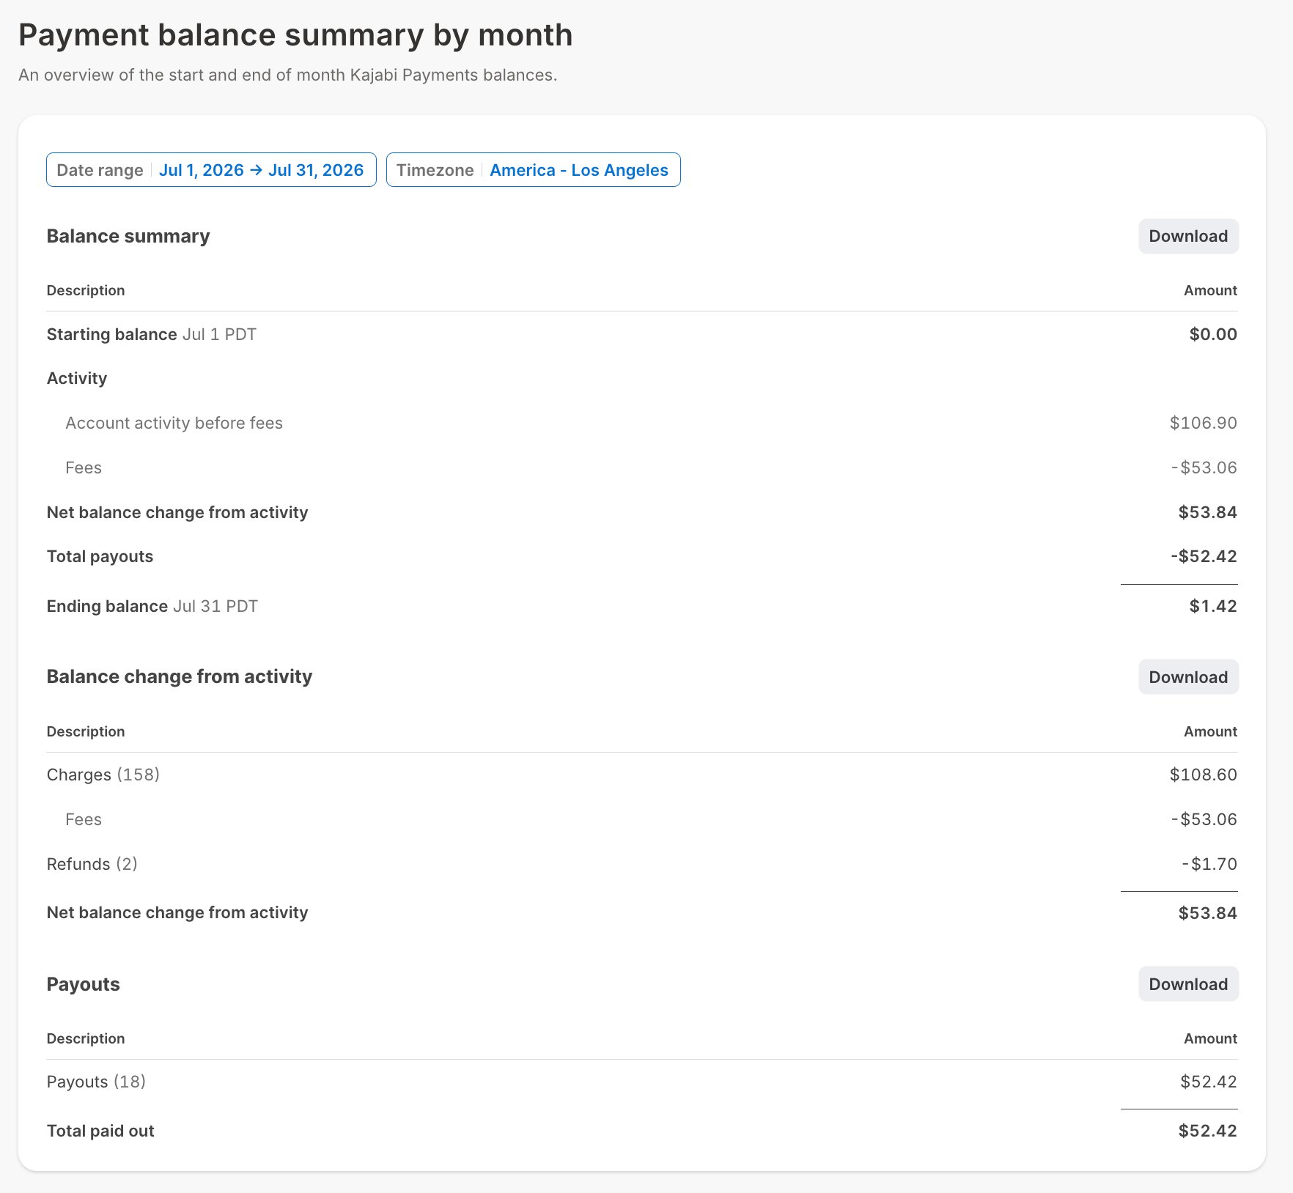Click the Total paid out amount $52.42
The image size is (1293, 1193).
1207,1131
